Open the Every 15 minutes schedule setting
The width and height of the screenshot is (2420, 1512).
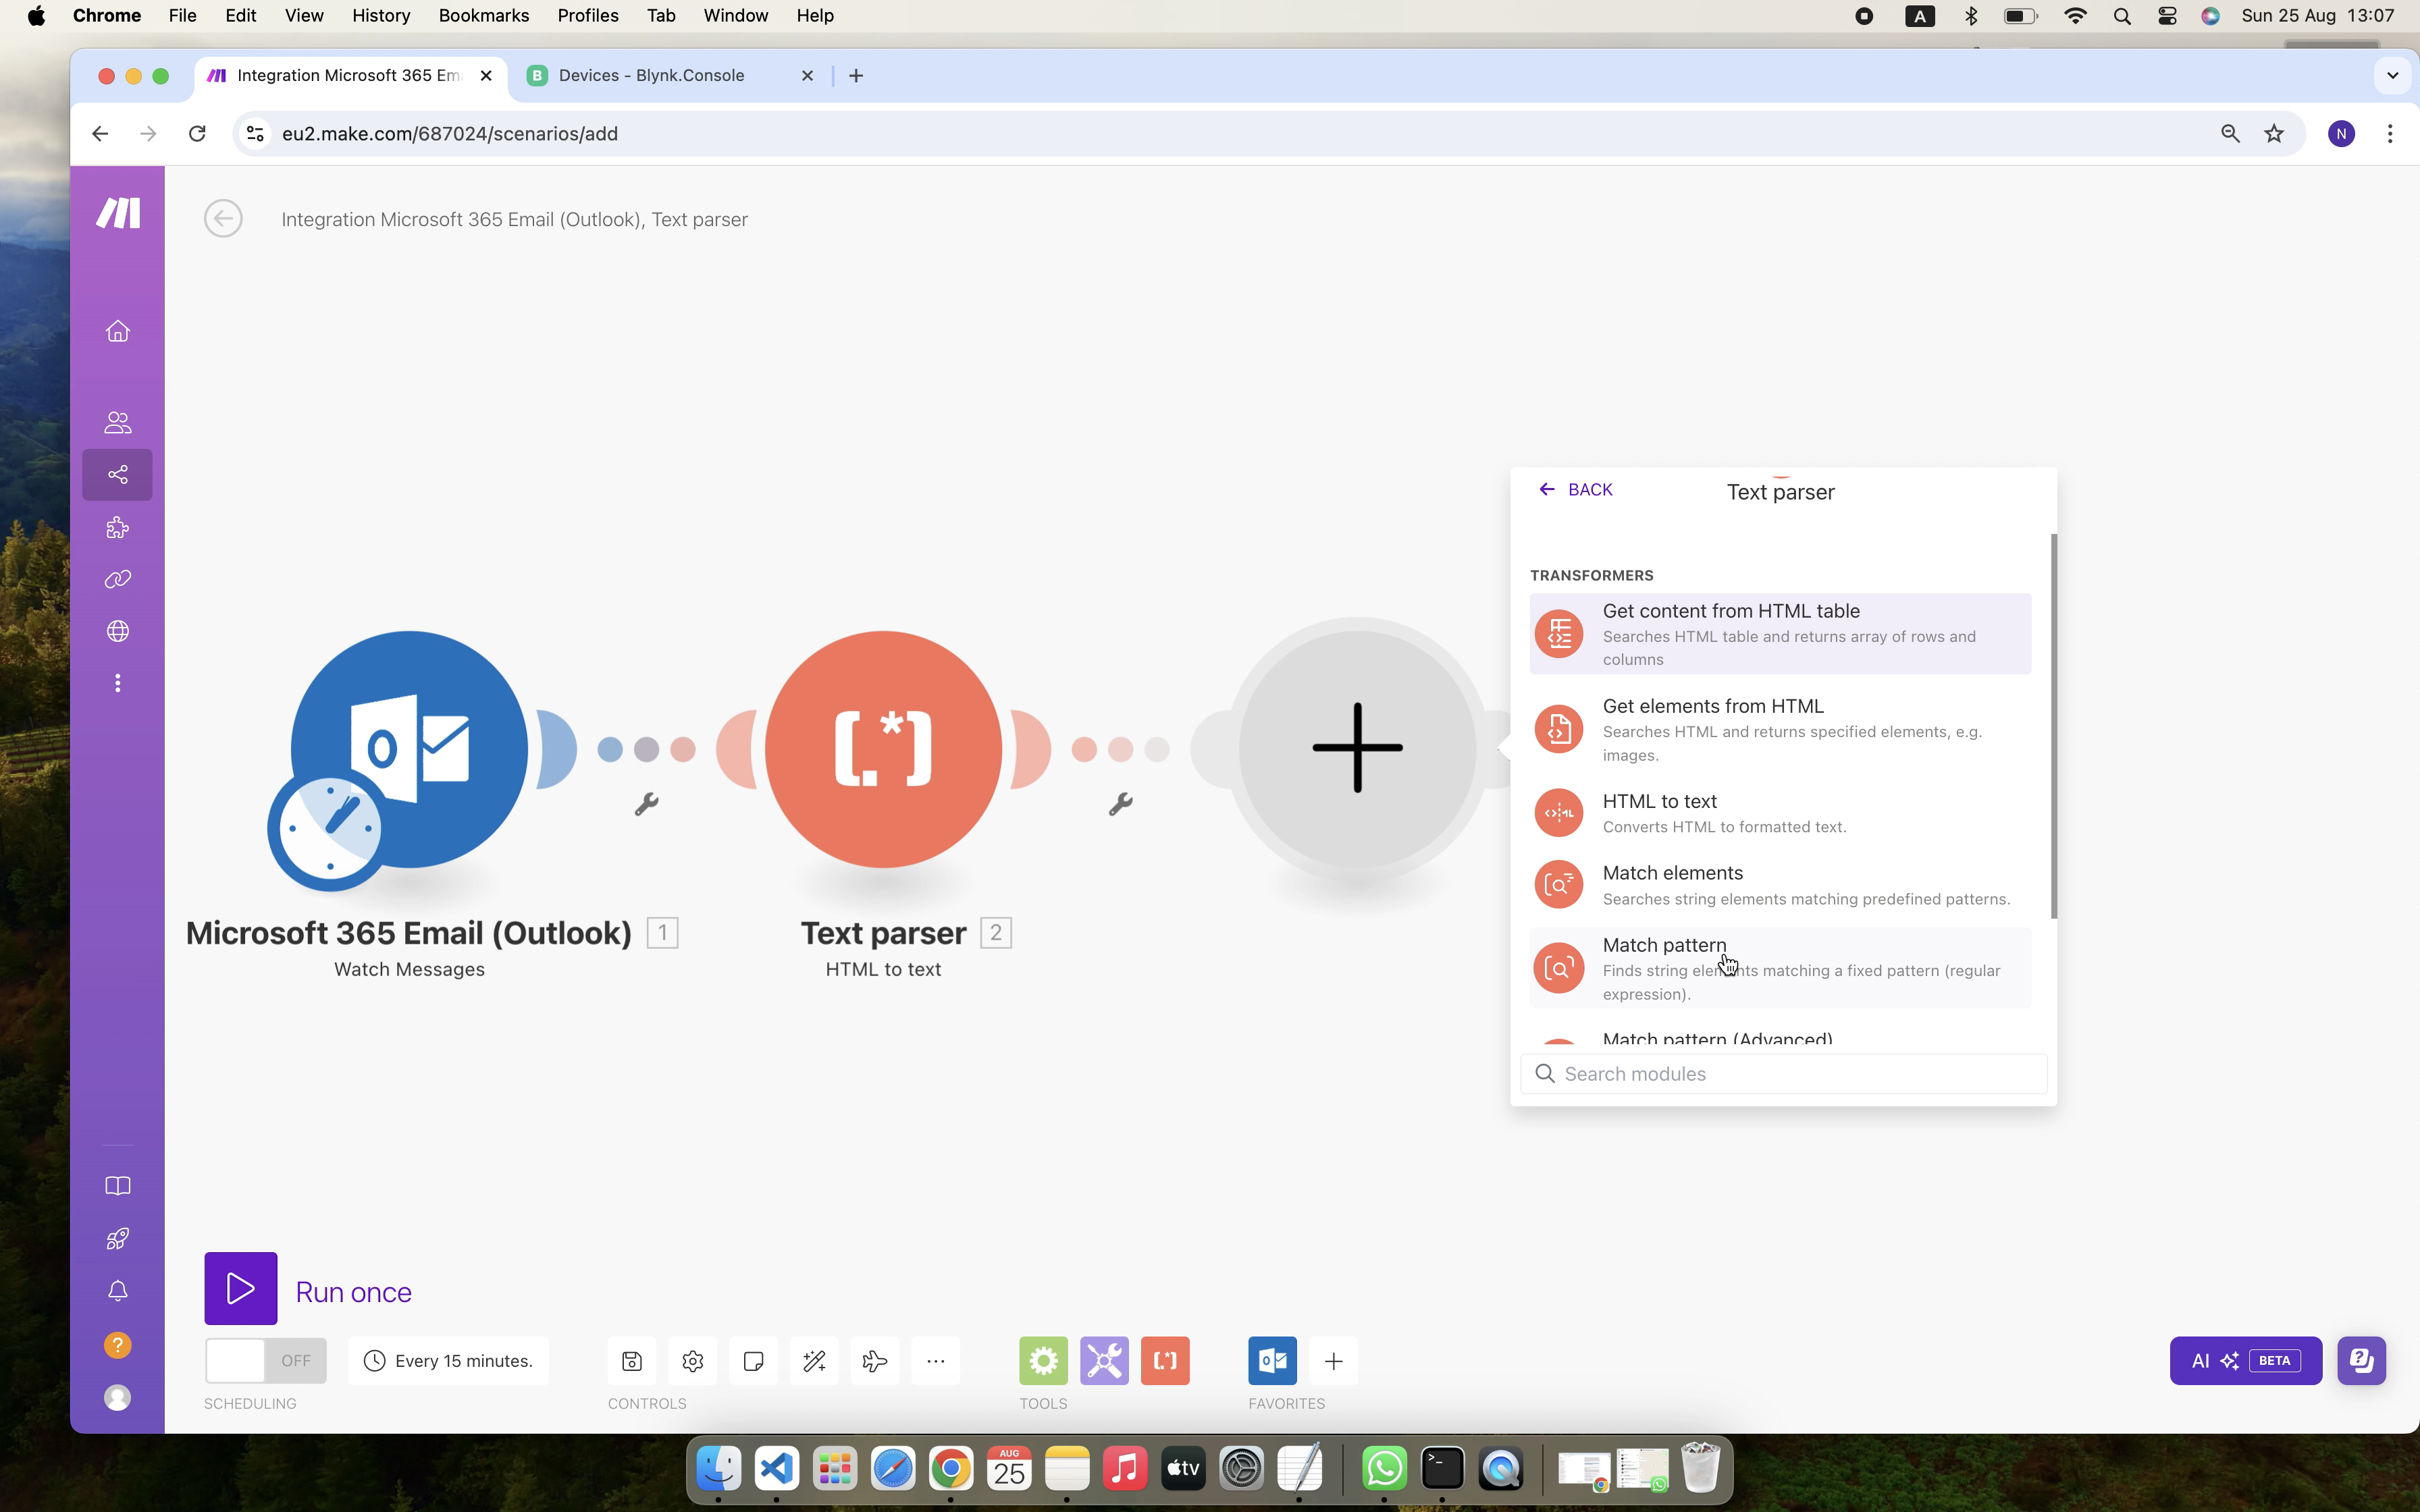point(448,1360)
